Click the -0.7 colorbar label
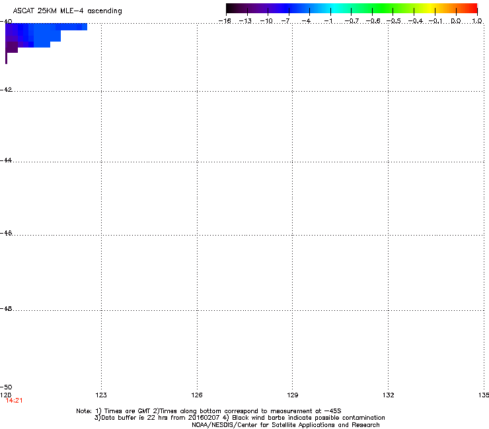Image resolution: width=489 pixels, height=429 pixels. tap(352, 21)
